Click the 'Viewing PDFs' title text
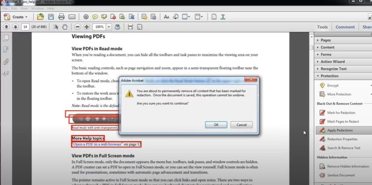This screenshot has width=372, height=185. [88, 36]
